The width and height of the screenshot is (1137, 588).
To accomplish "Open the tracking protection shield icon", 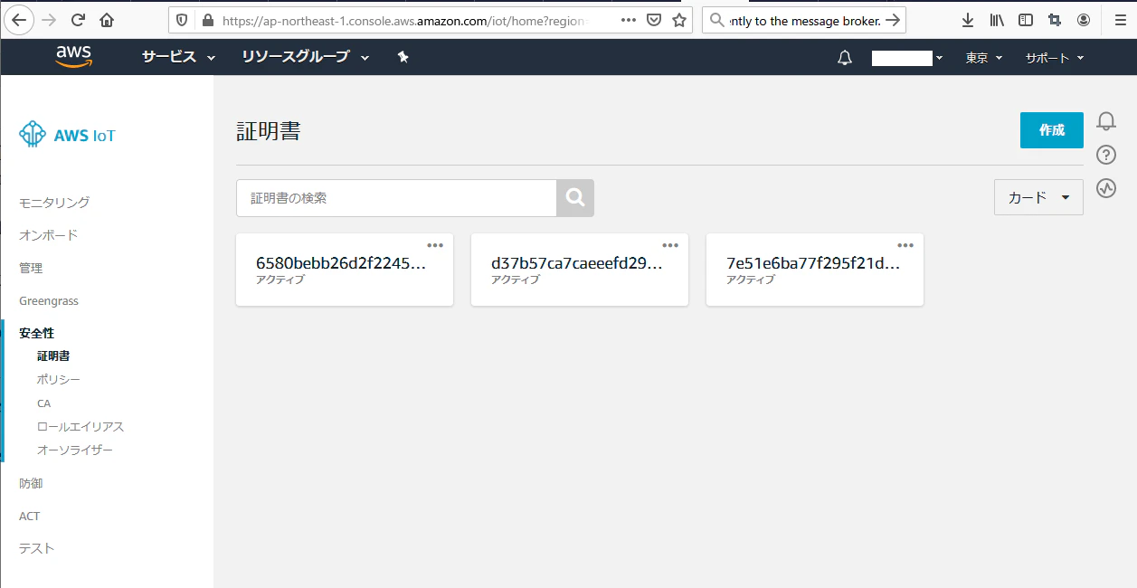I will click(x=182, y=19).
